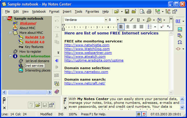Open the highlight color dropdown arrow
Image resolution: width=187 pixels, height=118 pixels.
pos(164,20)
